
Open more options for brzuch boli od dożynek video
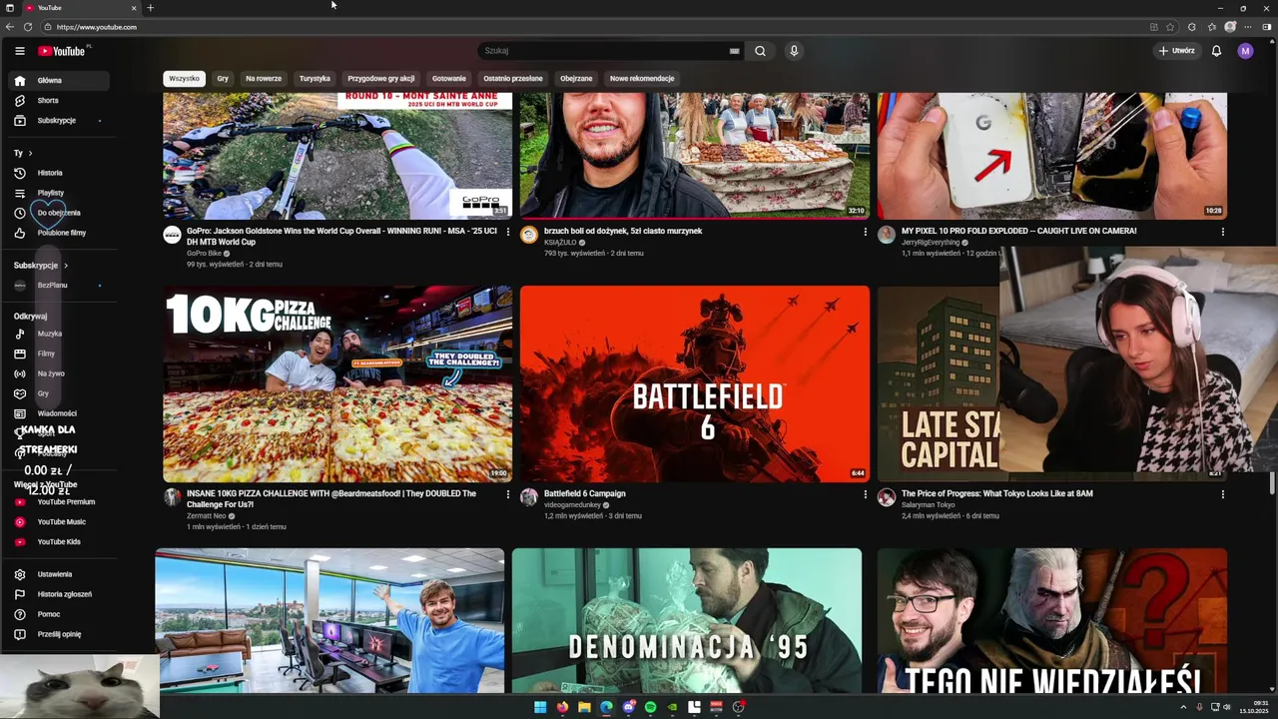(865, 232)
